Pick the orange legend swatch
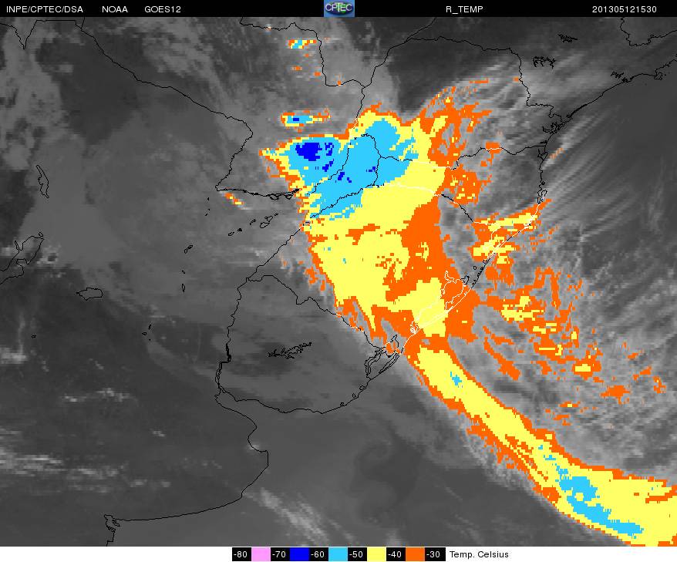677x562 pixels. pyautogui.click(x=415, y=554)
